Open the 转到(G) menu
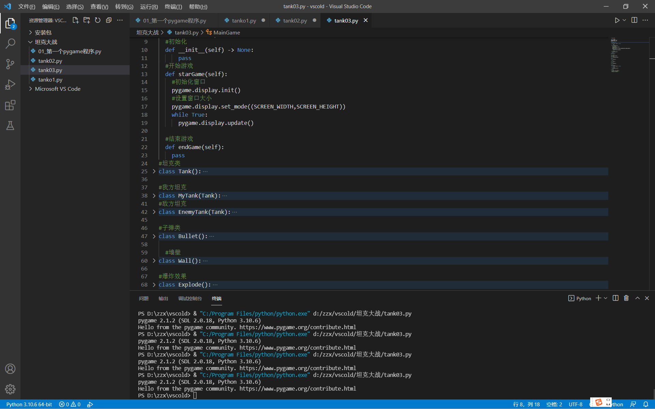Screen dimensions: 655x409 coord(124,6)
